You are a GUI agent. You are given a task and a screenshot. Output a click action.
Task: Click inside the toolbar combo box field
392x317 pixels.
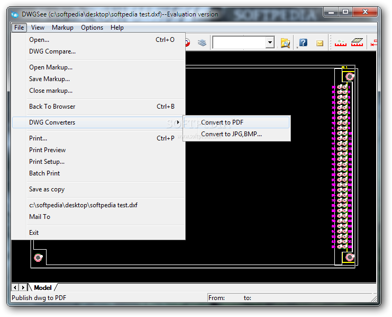pyautogui.click(x=240, y=42)
